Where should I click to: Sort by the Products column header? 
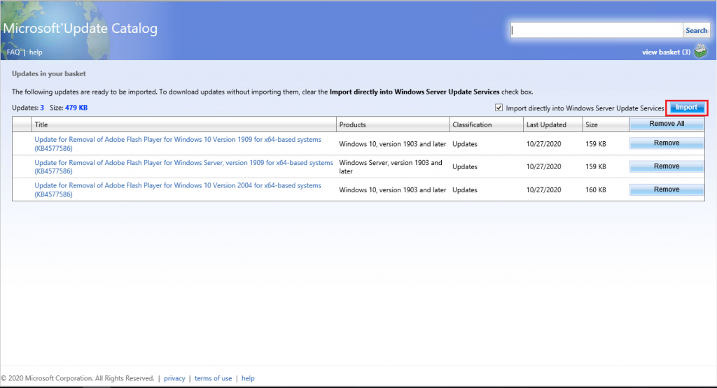click(393, 124)
